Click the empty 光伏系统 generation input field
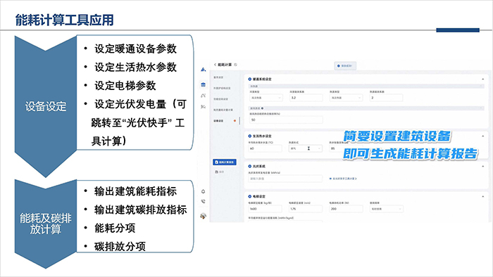 285,179
